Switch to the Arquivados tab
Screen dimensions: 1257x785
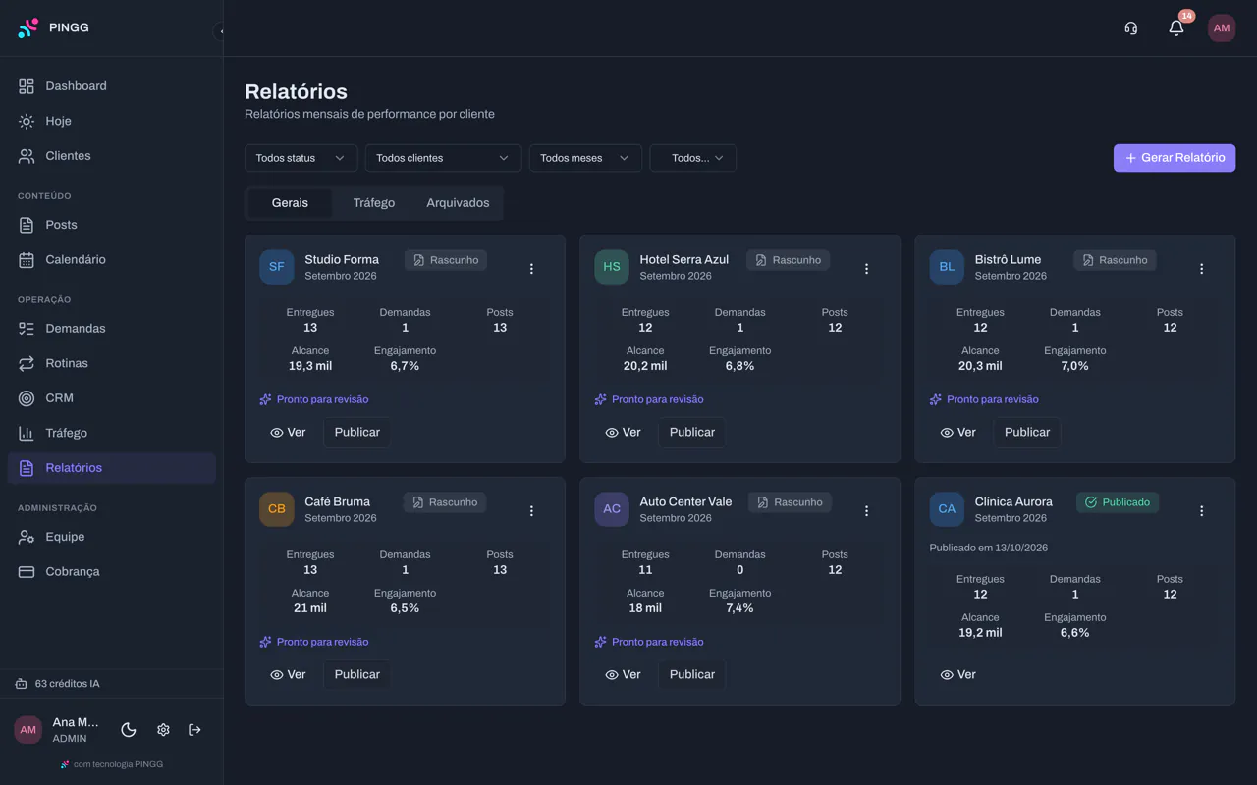458,203
